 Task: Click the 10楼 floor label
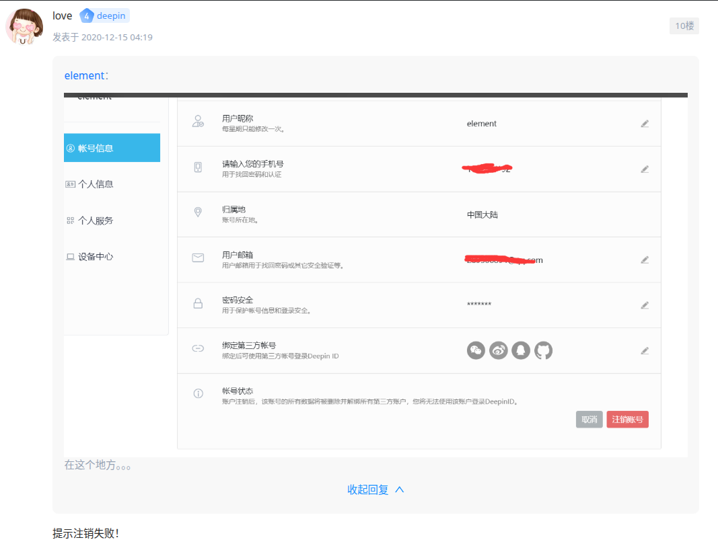[x=684, y=26]
